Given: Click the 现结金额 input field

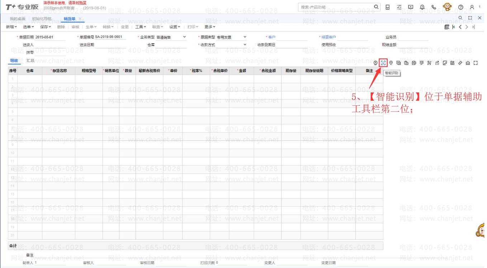Looking at the screenshot, I should 412,45.
